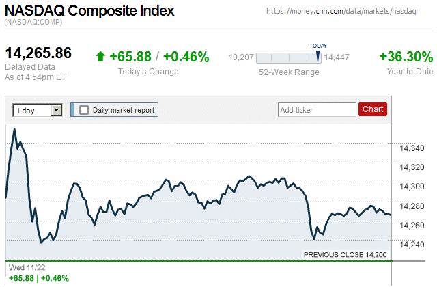
Task: Click the money.cnn.com URL link
Action: (x=341, y=12)
